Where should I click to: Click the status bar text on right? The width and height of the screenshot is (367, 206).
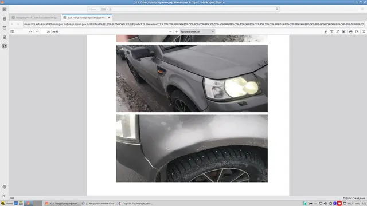pos(354,199)
